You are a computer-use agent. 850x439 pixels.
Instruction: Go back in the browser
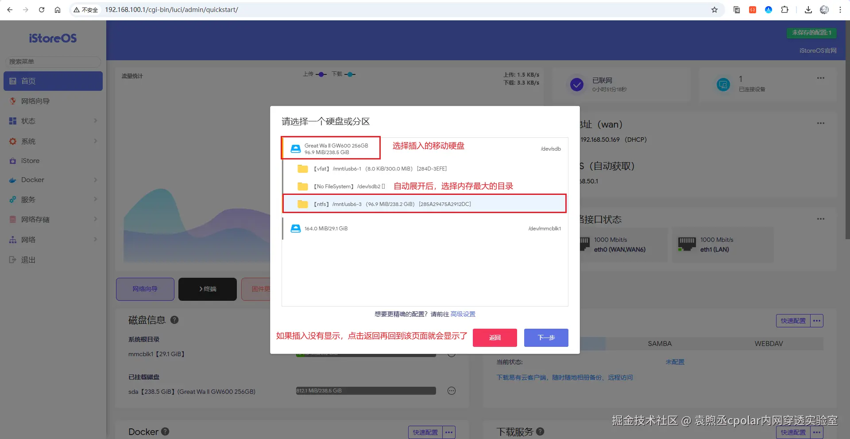click(x=10, y=10)
